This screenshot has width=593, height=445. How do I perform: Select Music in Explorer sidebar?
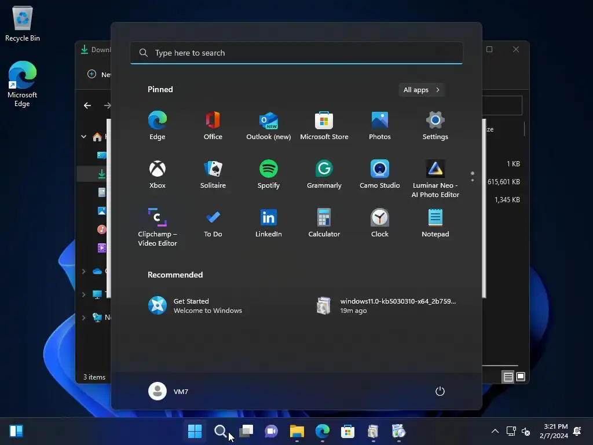[x=102, y=229]
